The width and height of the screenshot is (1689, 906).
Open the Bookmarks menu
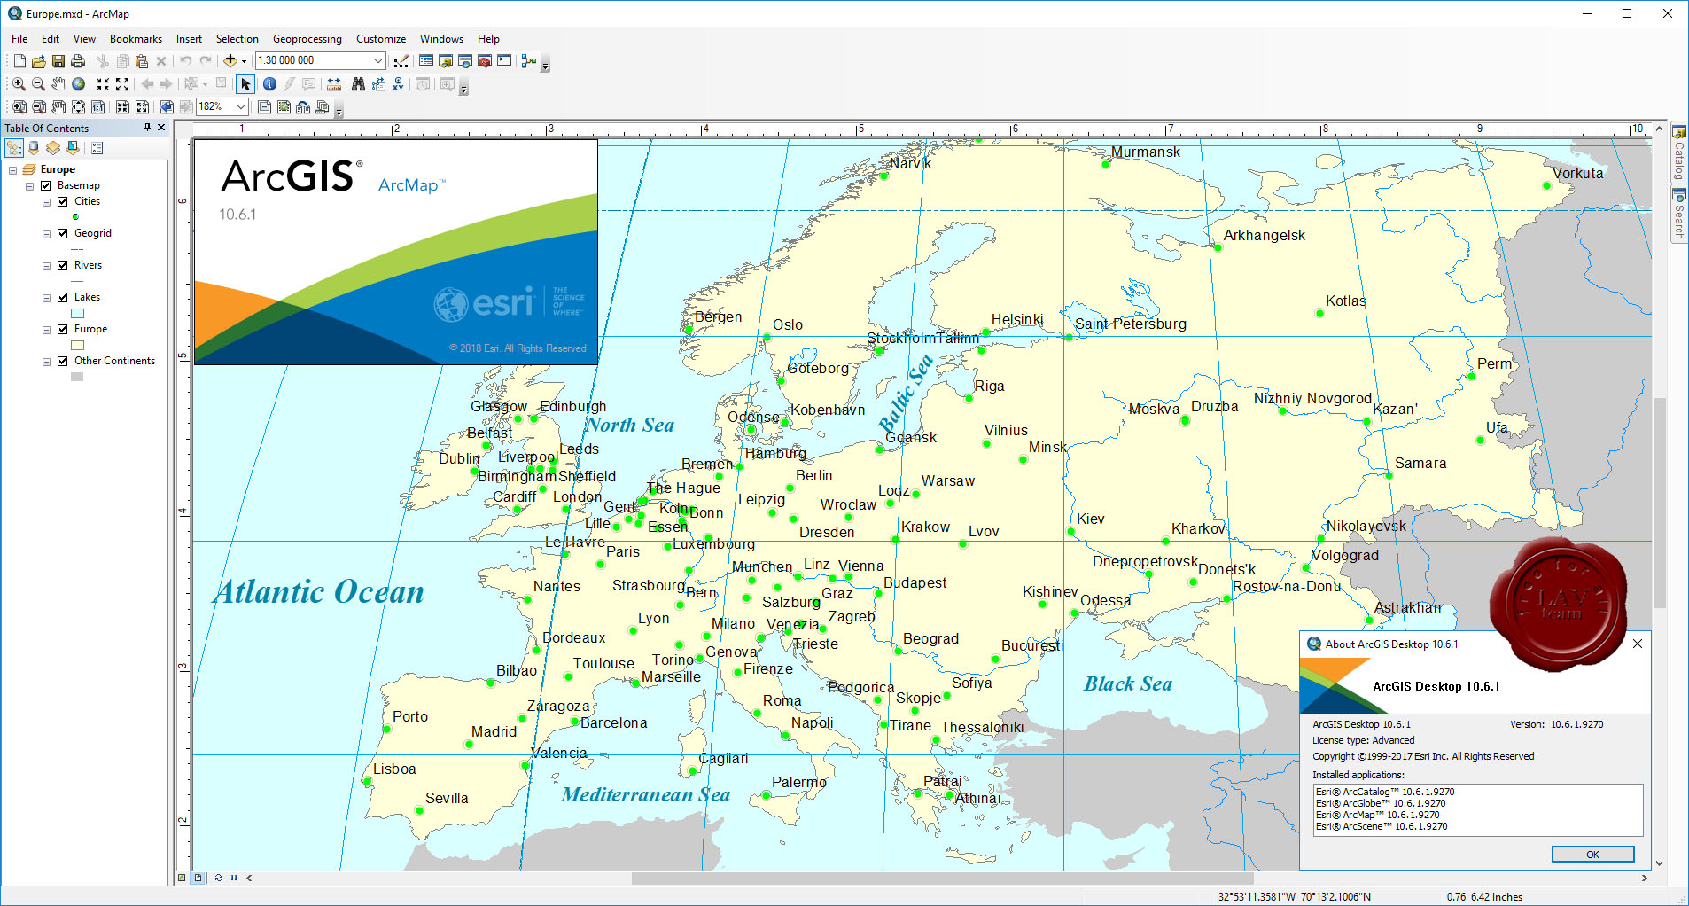point(136,39)
